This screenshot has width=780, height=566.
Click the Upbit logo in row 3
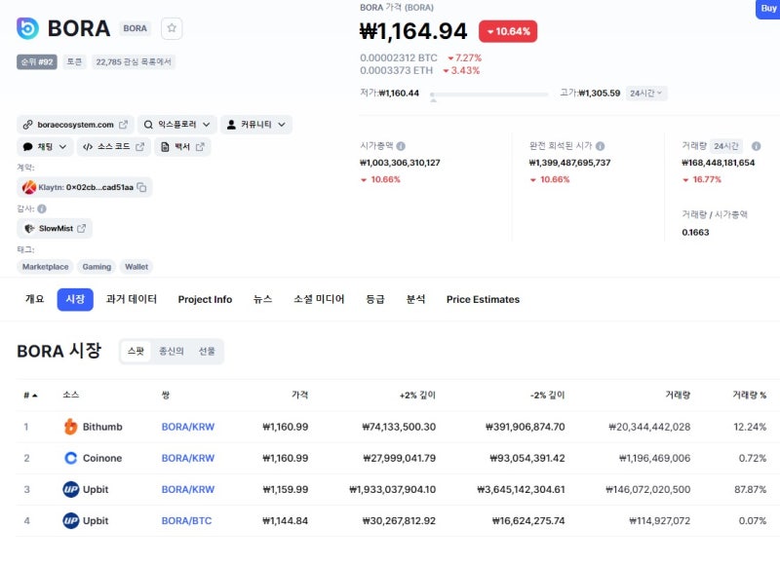point(70,489)
